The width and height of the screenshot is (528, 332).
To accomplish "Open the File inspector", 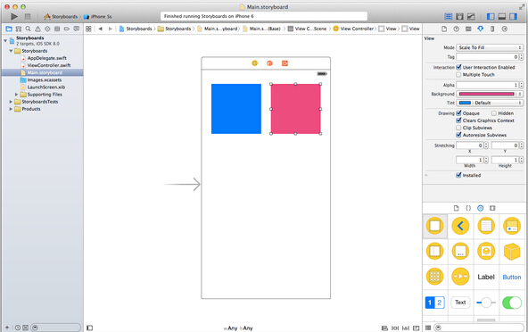I will pyautogui.click(x=444, y=29).
